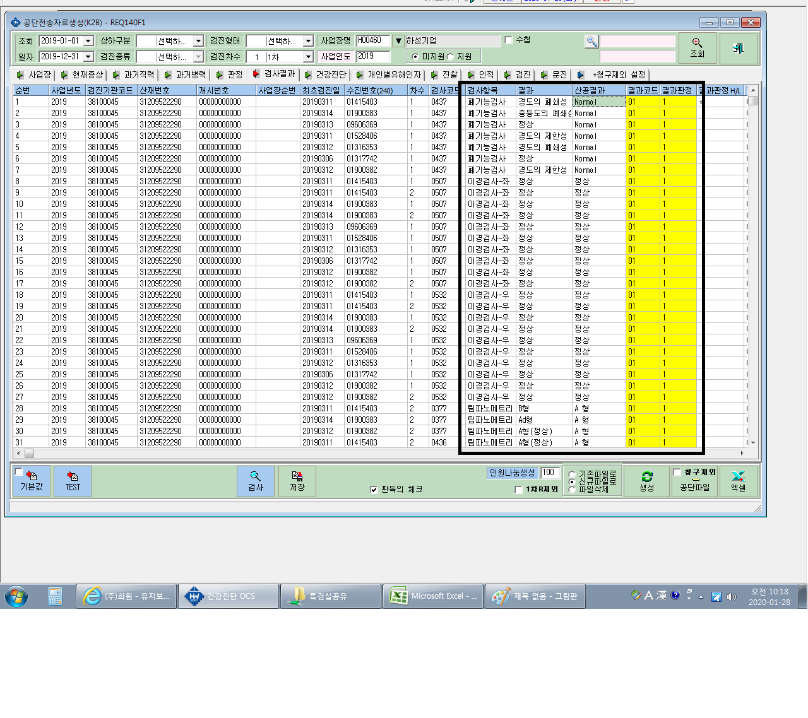
Task: Expand the 상하구분 dropdown
Action: (198, 41)
